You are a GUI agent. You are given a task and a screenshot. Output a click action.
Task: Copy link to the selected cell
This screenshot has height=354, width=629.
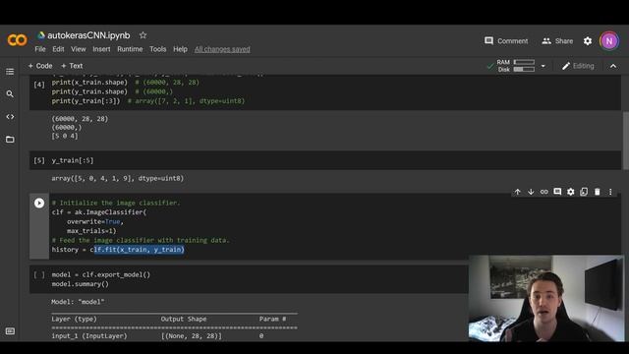pyautogui.click(x=543, y=192)
